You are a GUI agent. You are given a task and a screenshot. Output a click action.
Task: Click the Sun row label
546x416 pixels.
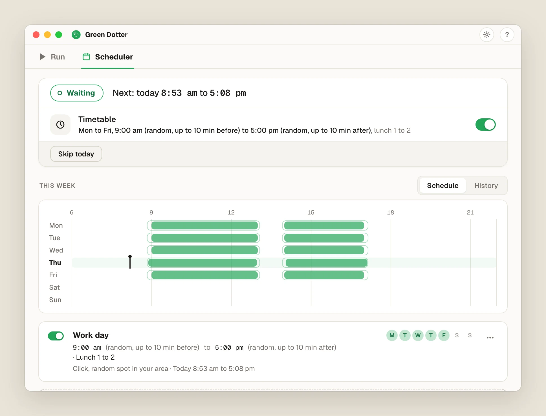click(55, 300)
